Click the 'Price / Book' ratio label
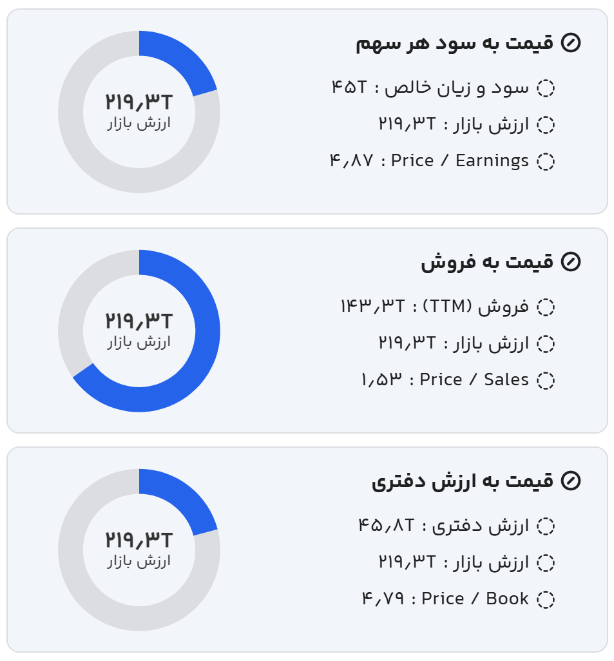Viewport: 614px width, 661px height. pos(475,599)
